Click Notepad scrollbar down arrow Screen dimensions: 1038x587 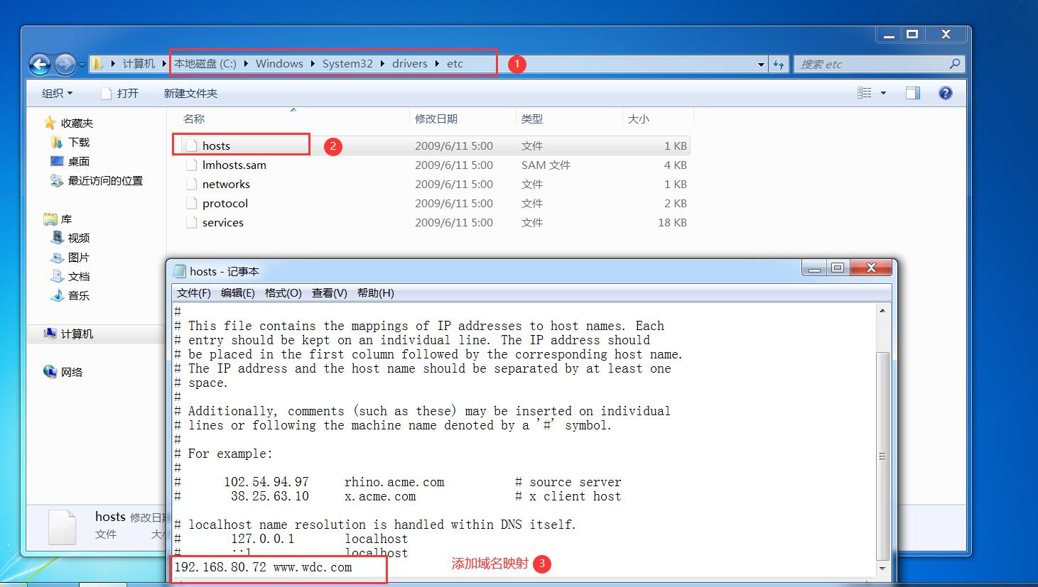click(x=883, y=569)
